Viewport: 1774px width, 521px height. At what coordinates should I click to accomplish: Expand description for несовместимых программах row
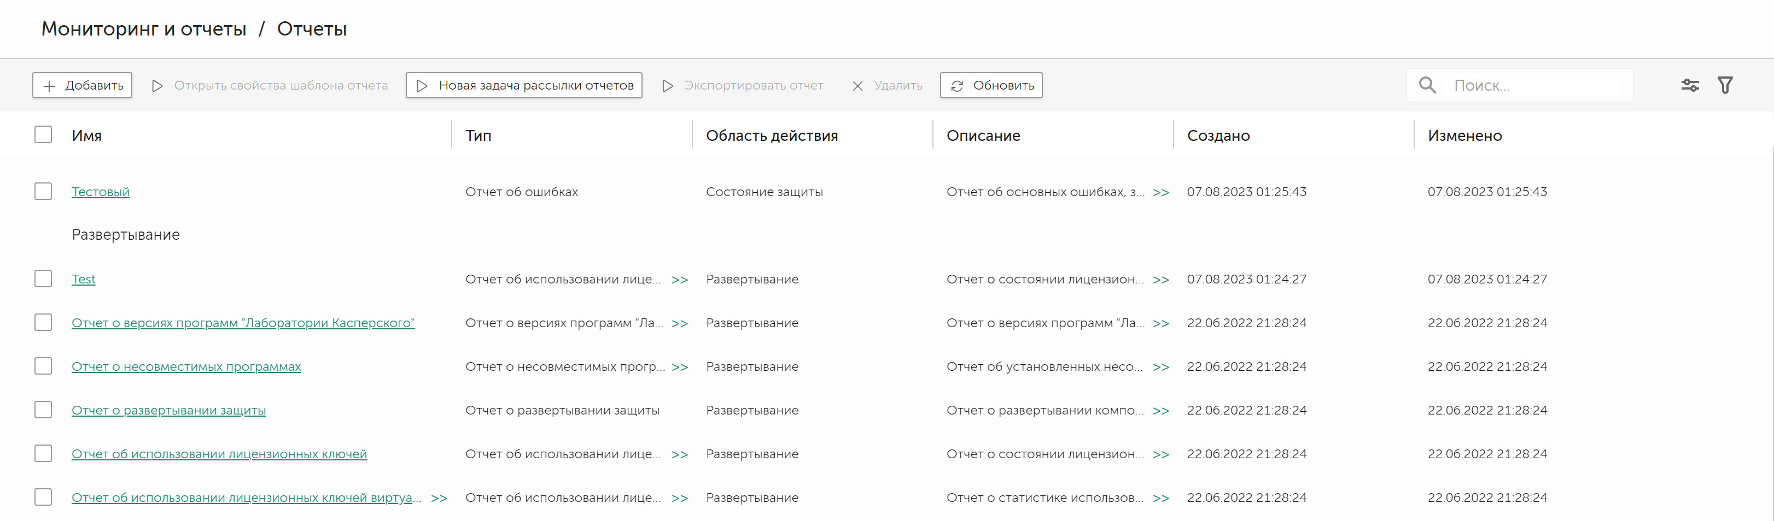tap(1161, 367)
